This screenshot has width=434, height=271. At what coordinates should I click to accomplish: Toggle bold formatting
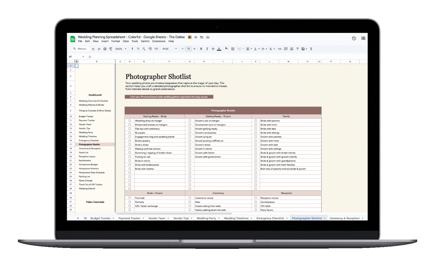click(201, 49)
